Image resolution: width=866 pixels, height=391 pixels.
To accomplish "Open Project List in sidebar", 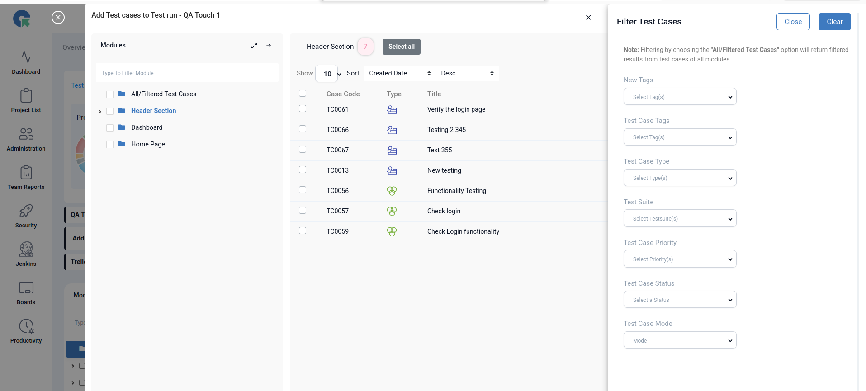I will pyautogui.click(x=26, y=96).
